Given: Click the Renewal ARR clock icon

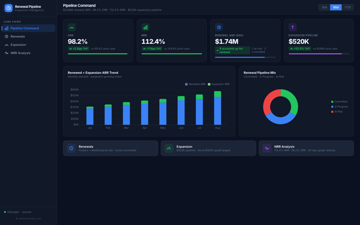Looking at the screenshot, I should 219,27.
